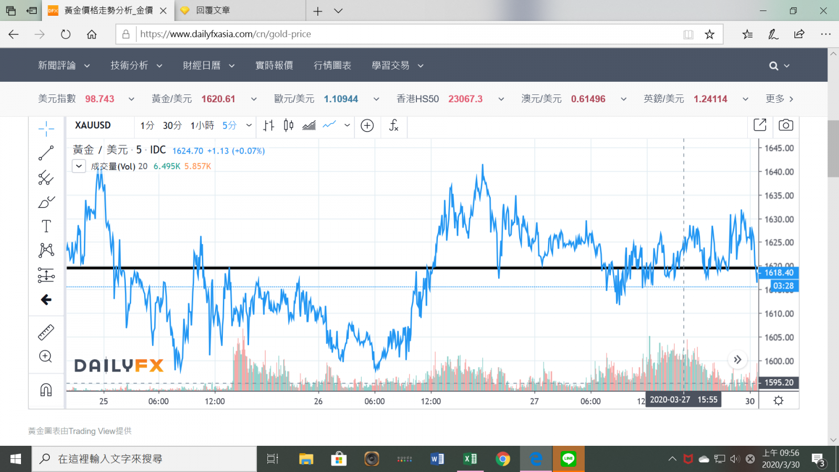The image size is (839, 472).
Task: Click the page vertical scrollbar thumb
Action: pos(833,149)
